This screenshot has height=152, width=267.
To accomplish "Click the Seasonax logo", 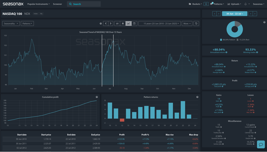I will [x=13, y=4].
